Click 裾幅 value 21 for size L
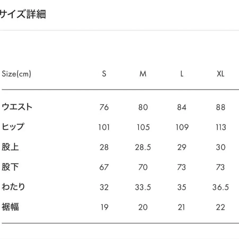This screenshot has height=239, width=239. pyautogui.click(x=182, y=207)
